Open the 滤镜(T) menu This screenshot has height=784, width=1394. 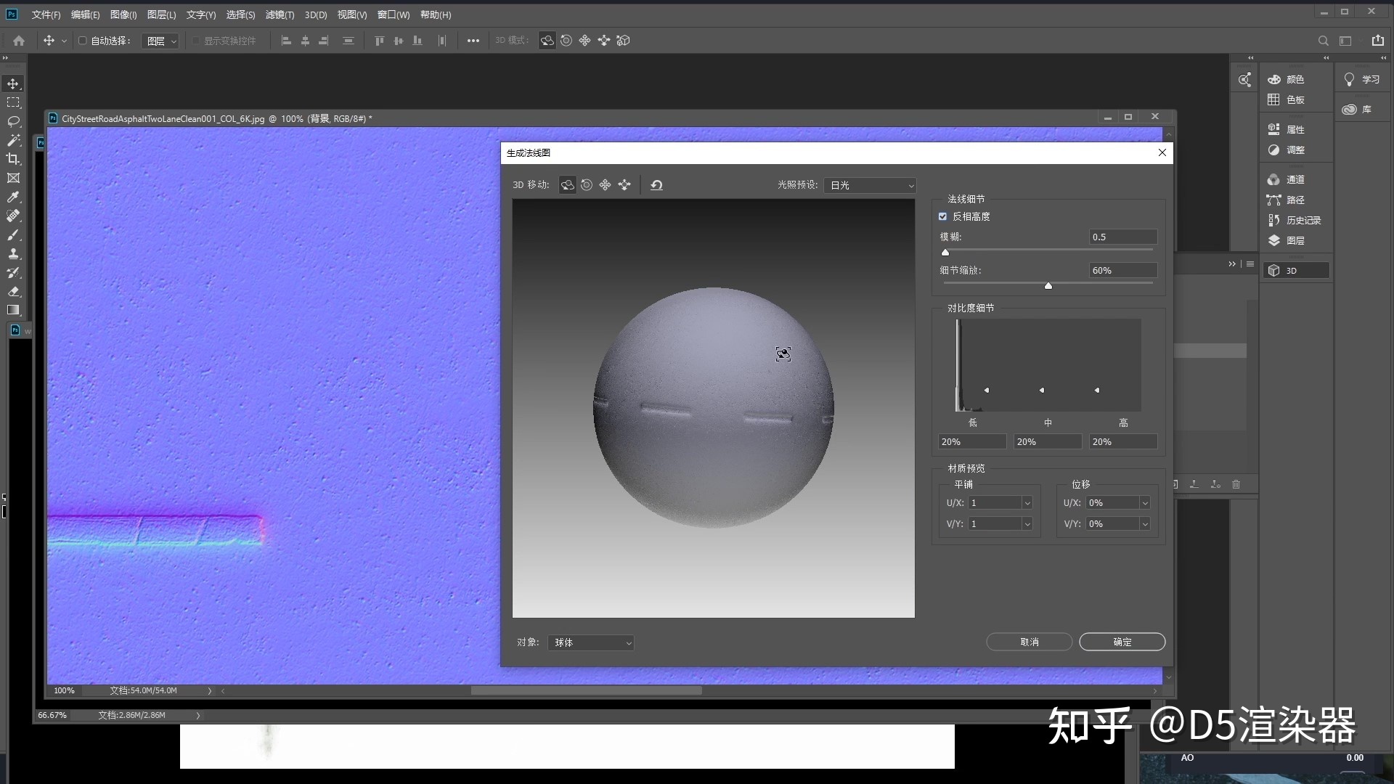coord(280,15)
